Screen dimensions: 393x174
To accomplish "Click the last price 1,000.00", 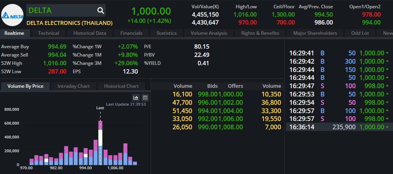I will [x=151, y=11].
